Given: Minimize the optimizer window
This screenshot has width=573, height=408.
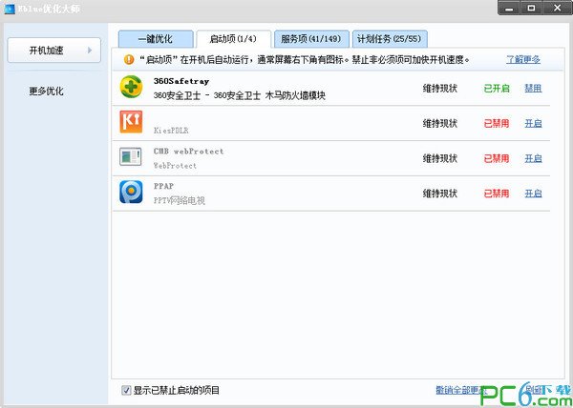Looking at the screenshot, I should [x=509, y=8].
